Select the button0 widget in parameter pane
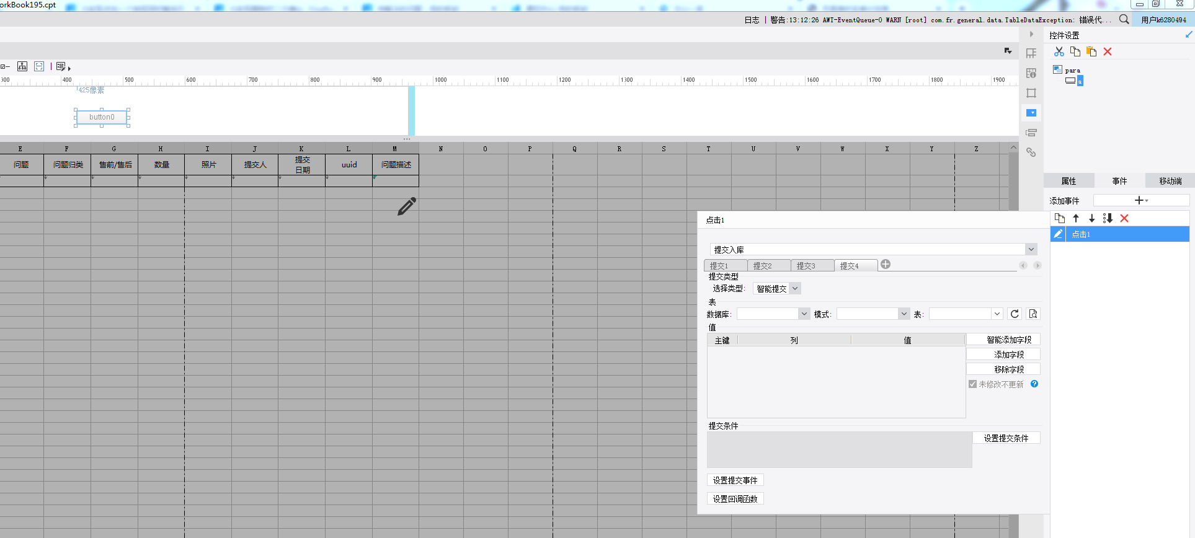Image resolution: width=1195 pixels, height=538 pixels. click(102, 117)
